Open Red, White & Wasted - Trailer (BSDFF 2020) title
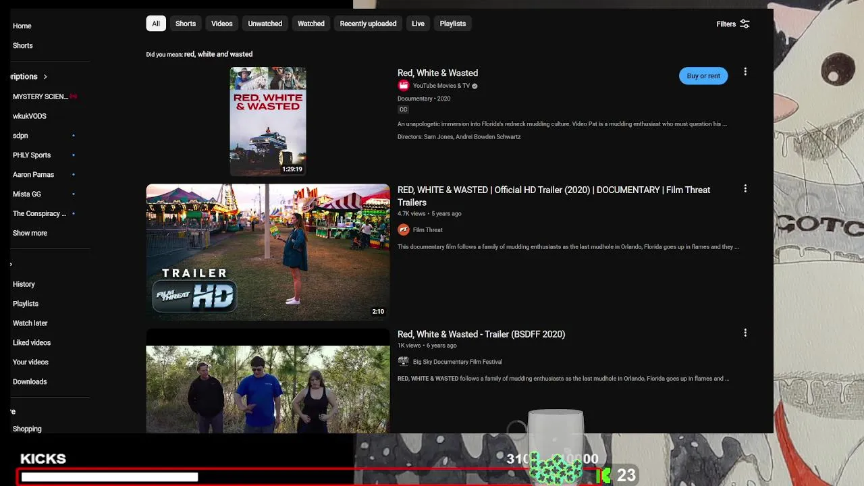Viewport: 864px width, 486px height. point(481,334)
